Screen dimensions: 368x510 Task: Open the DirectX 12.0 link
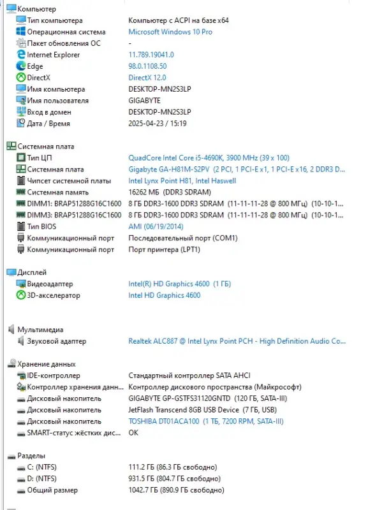tap(147, 77)
